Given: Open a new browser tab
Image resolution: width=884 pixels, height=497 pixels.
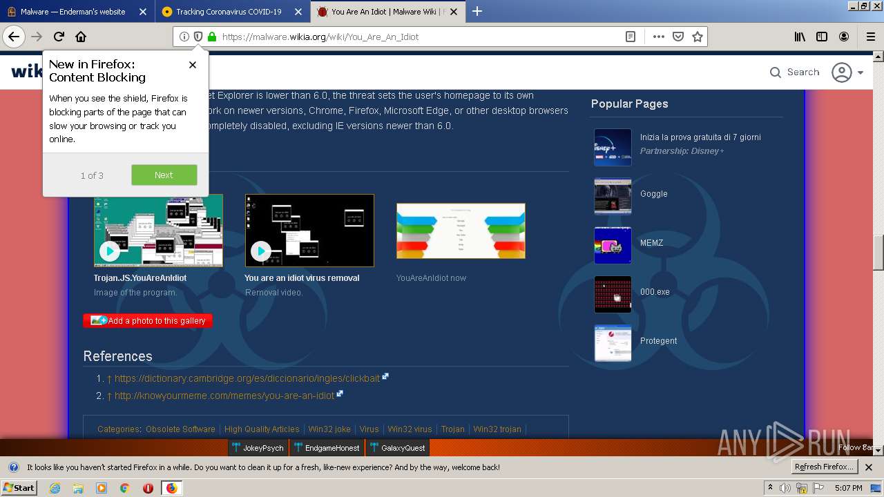Looking at the screenshot, I should point(477,11).
